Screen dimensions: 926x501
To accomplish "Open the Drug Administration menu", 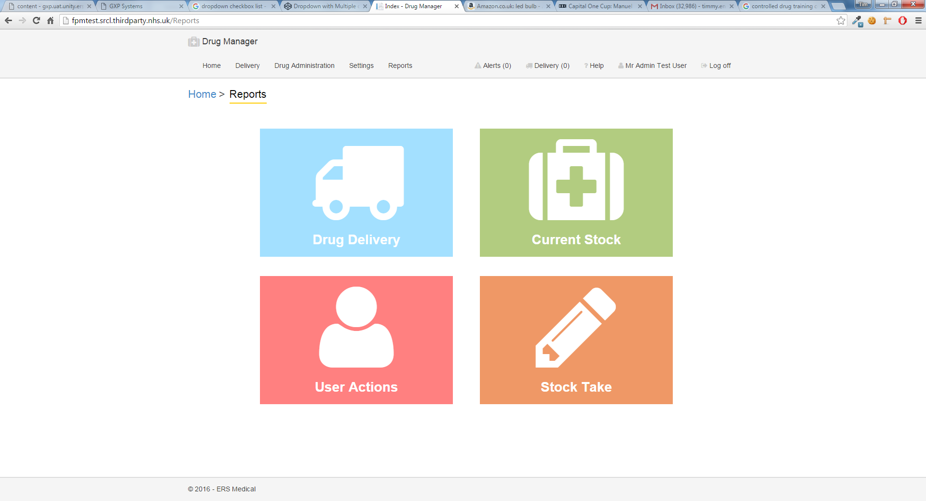I will coord(304,66).
